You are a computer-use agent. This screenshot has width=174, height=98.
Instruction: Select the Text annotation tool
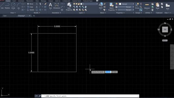50,6
